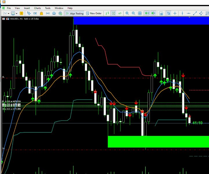Expand the profiles dropdown arrow
Screen dimensions: 209x174
click(17, 13)
